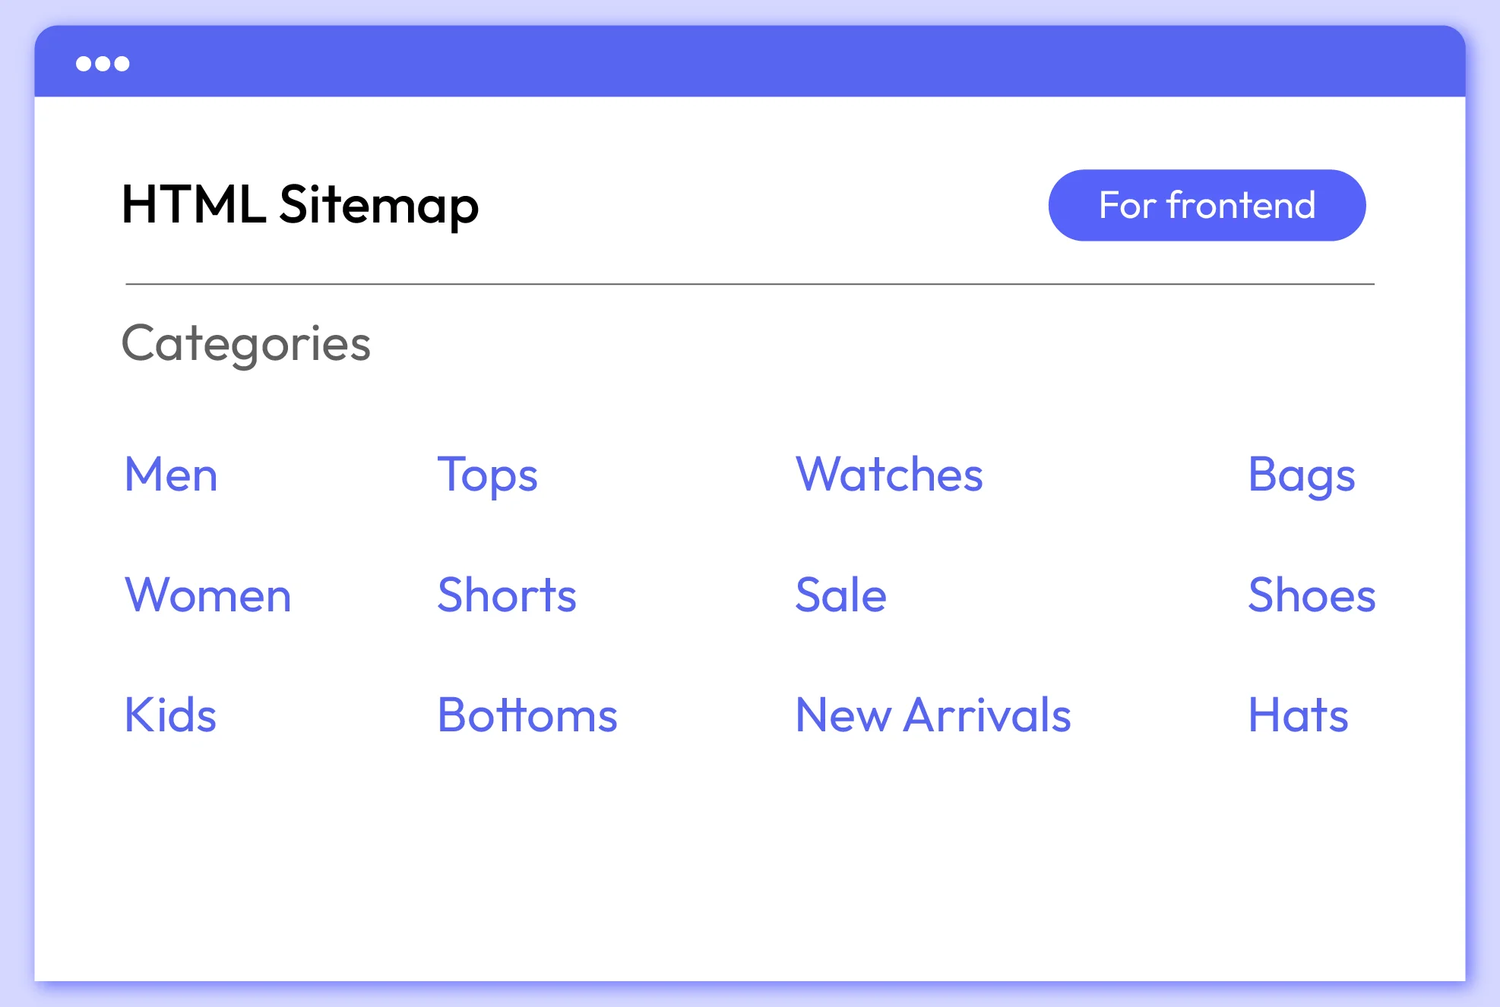
Task: Open the Watches category link
Action: tap(889, 475)
